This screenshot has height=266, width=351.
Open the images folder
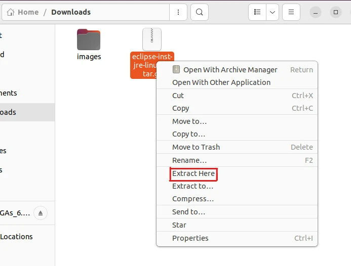(x=89, y=40)
